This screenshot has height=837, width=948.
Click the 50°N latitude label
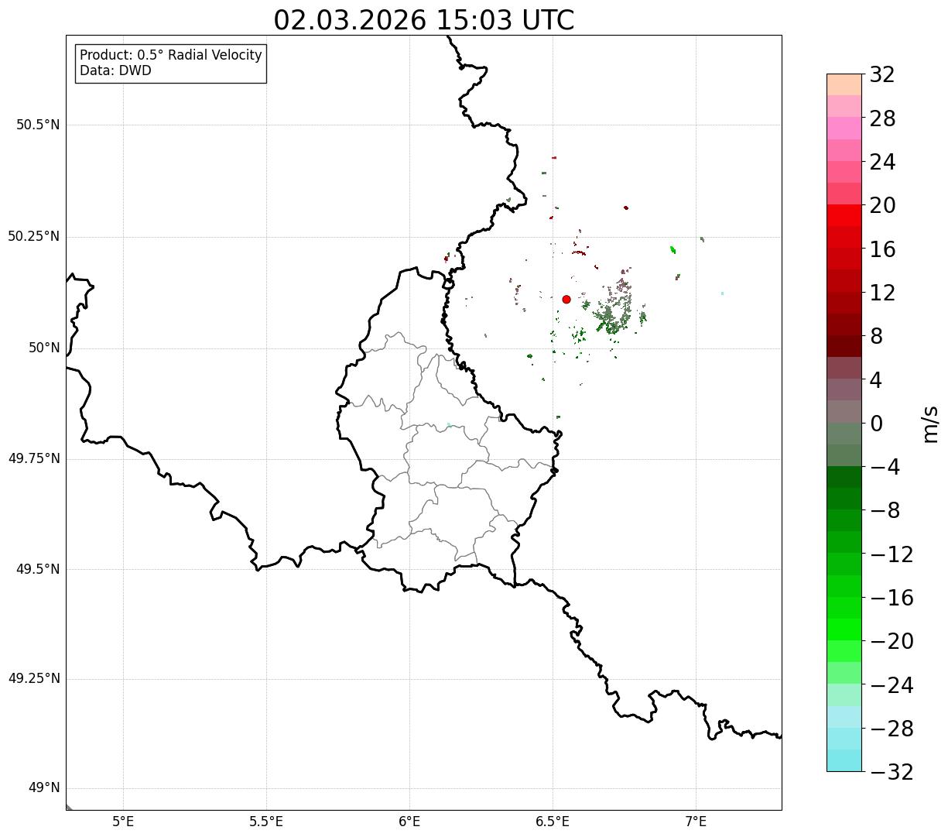pos(44,348)
